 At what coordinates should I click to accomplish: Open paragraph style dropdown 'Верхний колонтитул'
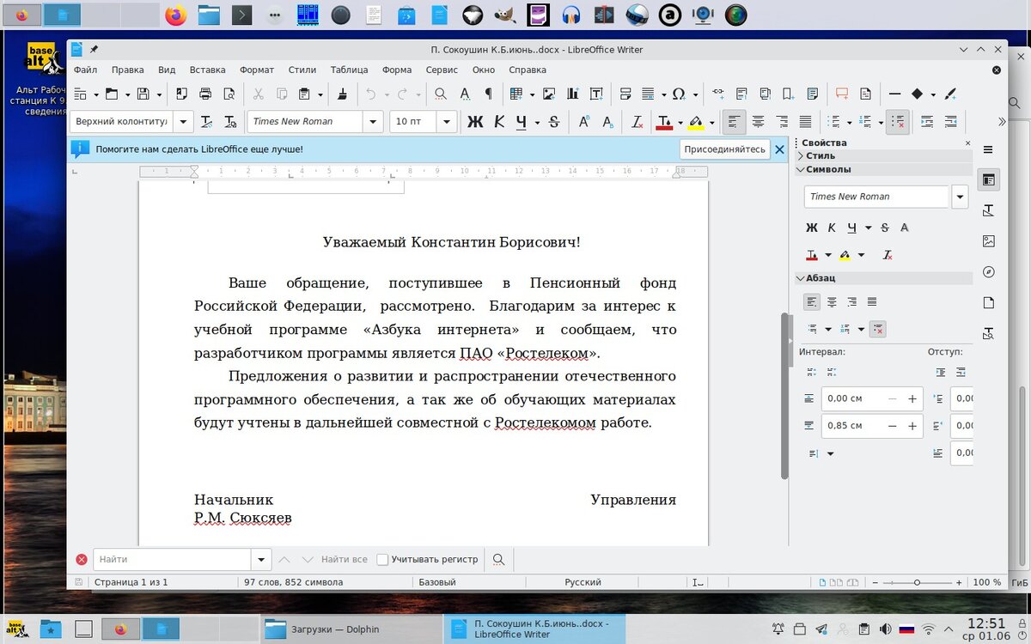tap(184, 122)
